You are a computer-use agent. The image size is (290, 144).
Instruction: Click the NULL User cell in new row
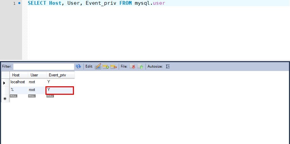coord(32,96)
